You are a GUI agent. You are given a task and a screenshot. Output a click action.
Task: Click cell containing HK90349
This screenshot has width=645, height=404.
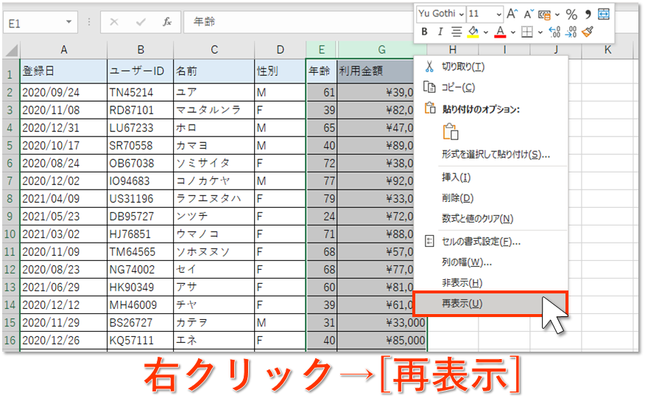pos(141,288)
